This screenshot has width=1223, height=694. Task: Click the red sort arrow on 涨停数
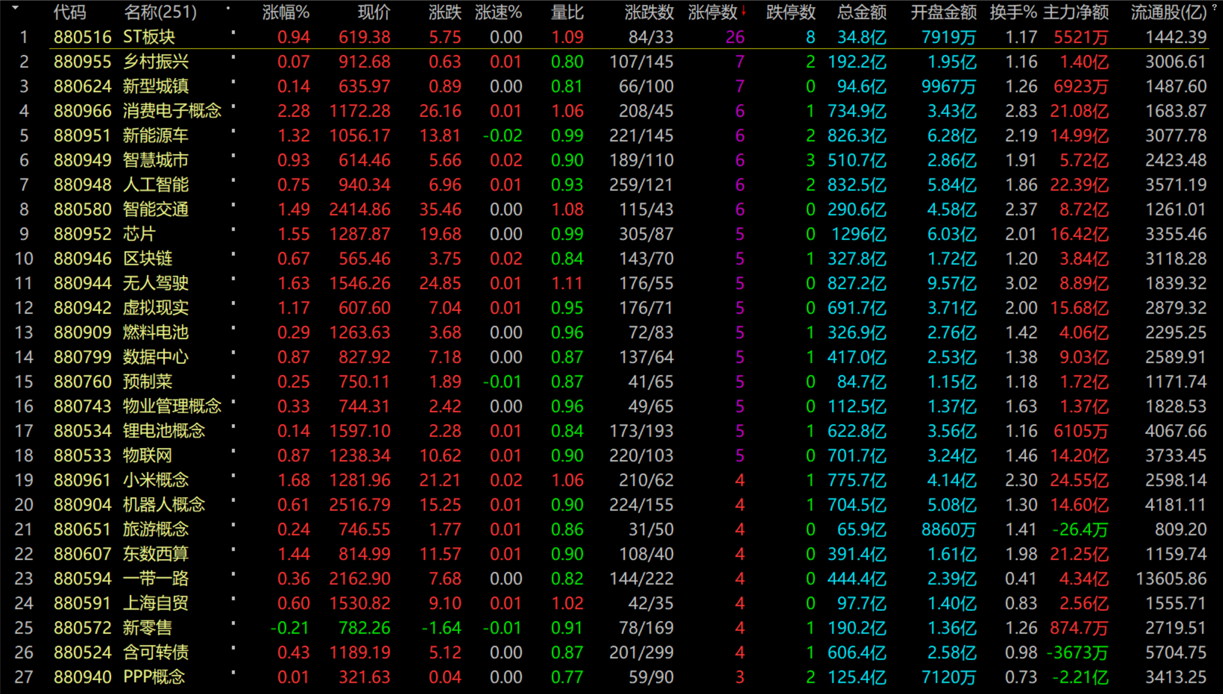pyautogui.click(x=743, y=11)
